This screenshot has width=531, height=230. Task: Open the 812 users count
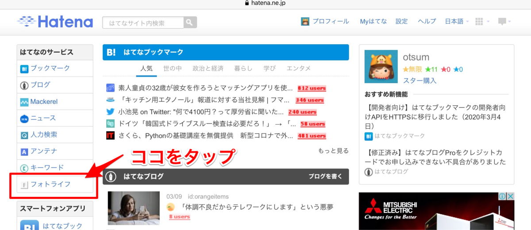(312, 88)
